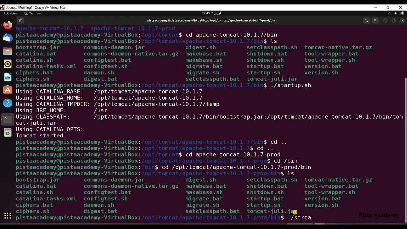
Task: Click the Activities button
Action: click(10, 13)
